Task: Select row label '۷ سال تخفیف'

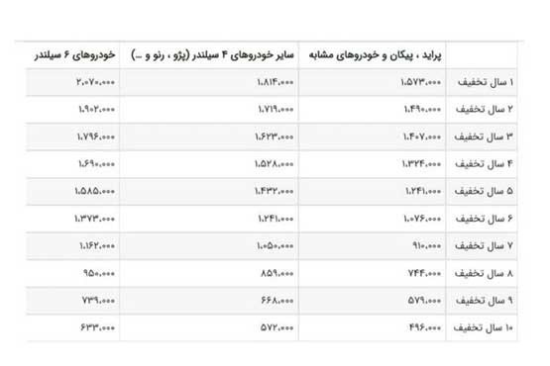Action: [484, 246]
